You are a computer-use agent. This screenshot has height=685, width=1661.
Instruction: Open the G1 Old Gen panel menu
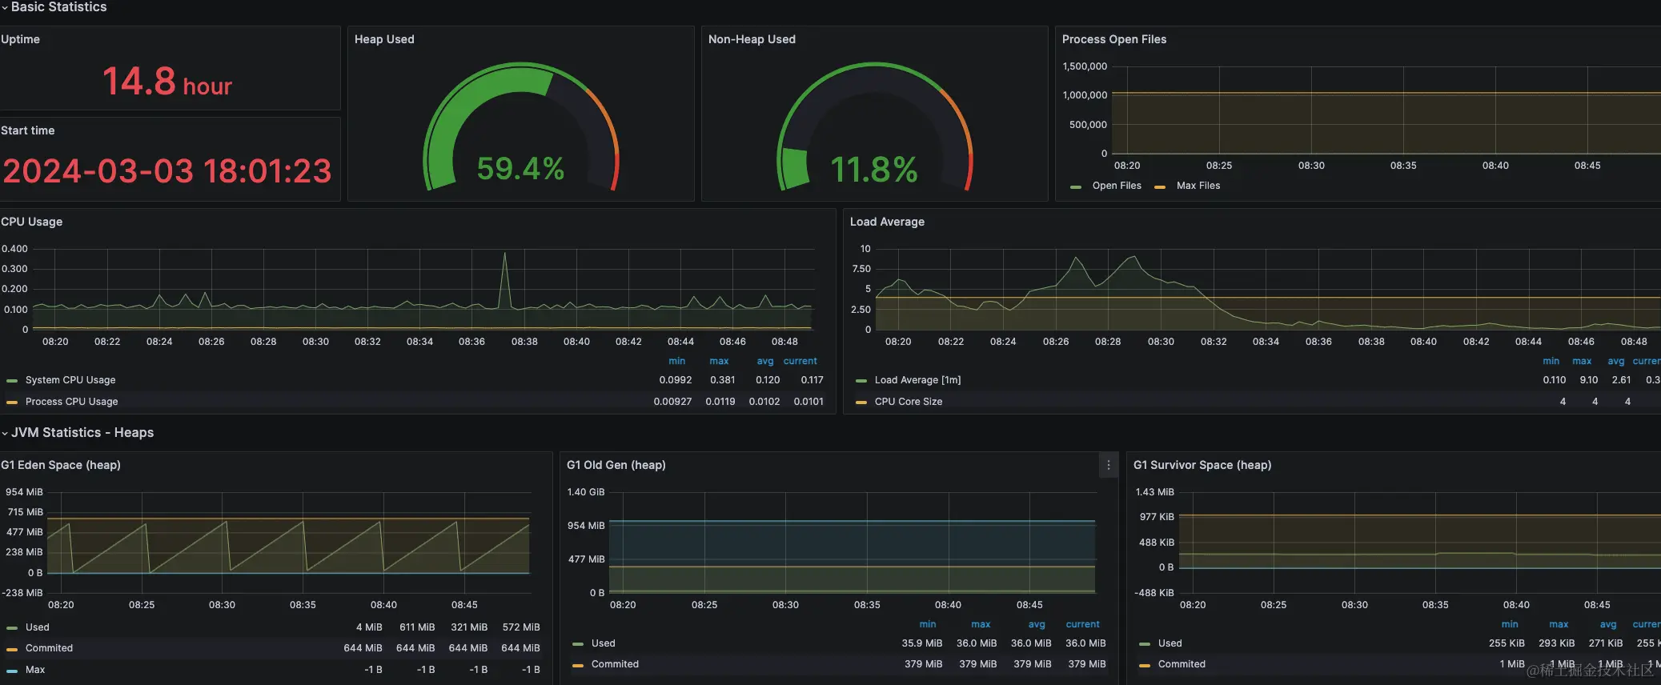pyautogui.click(x=1108, y=465)
